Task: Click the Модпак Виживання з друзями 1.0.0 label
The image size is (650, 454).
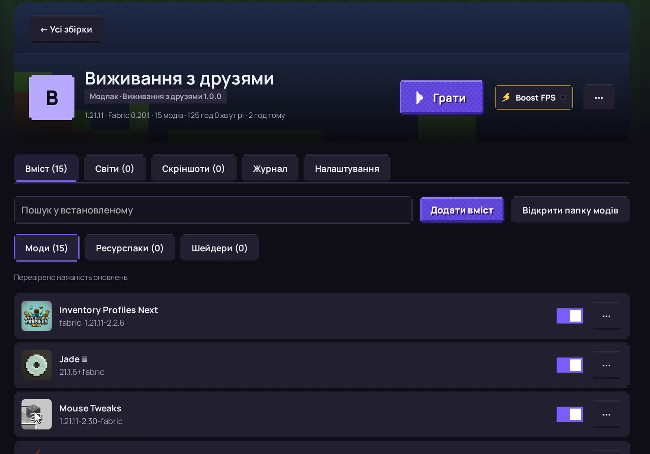Action: click(x=156, y=96)
